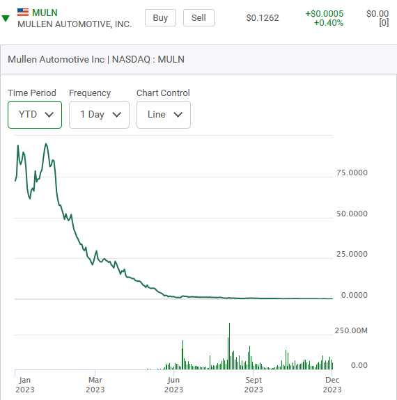
Task: Click the tallest volume spike bar
Action: [229, 346]
